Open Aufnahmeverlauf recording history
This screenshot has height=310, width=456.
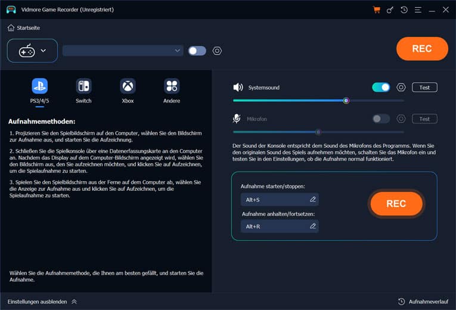point(423,302)
